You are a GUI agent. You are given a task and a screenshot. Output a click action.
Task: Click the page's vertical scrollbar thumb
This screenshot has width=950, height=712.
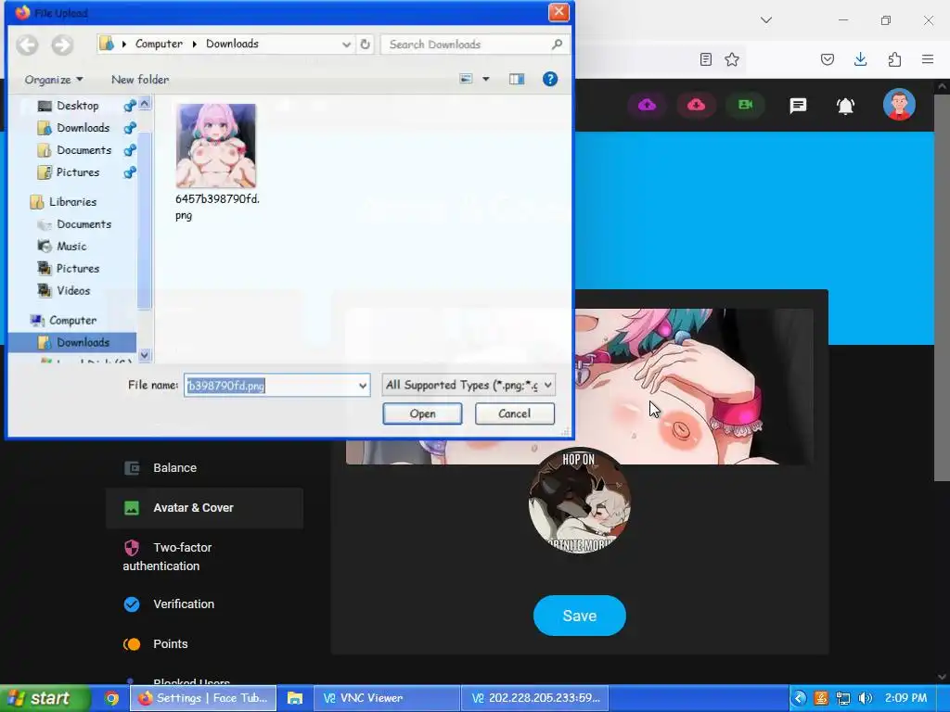[x=942, y=289]
